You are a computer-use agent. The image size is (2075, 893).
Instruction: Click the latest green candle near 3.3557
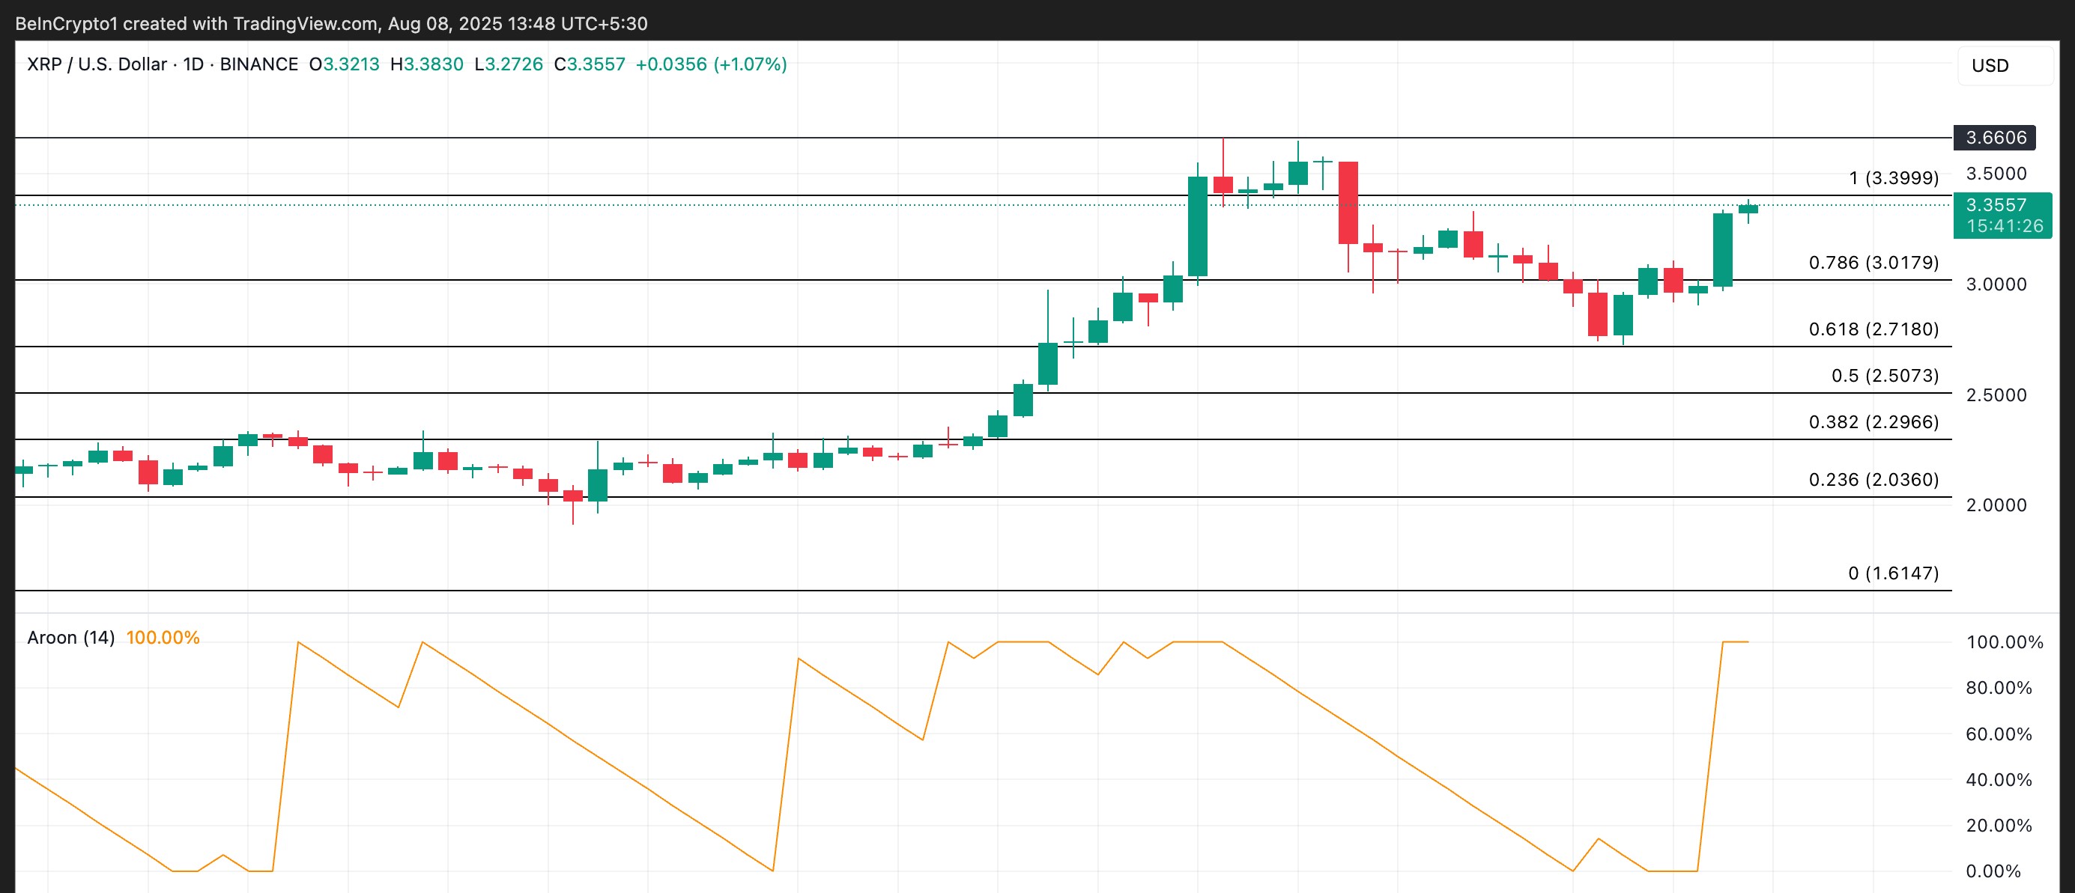click(1748, 210)
